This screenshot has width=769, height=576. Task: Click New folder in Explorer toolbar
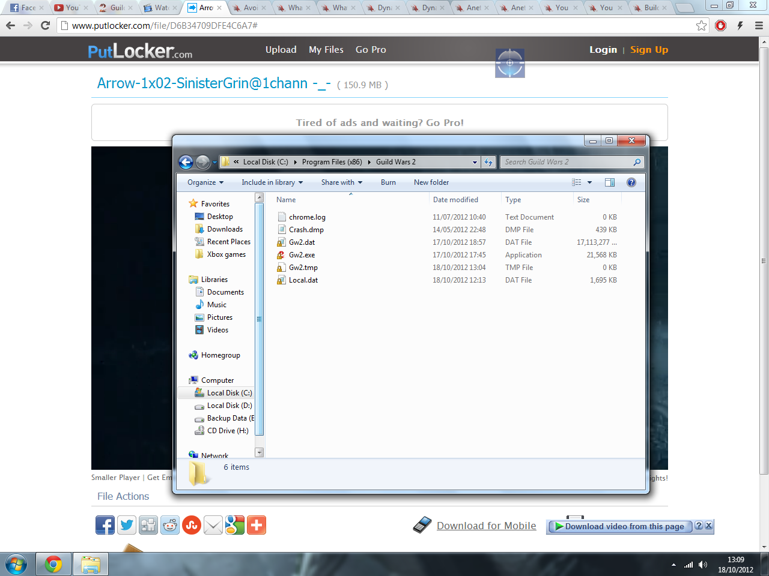pos(431,182)
